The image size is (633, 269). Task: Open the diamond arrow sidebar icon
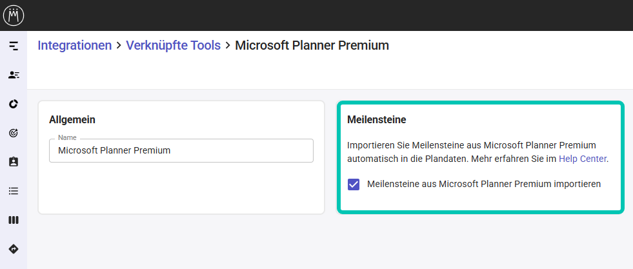[14, 249]
